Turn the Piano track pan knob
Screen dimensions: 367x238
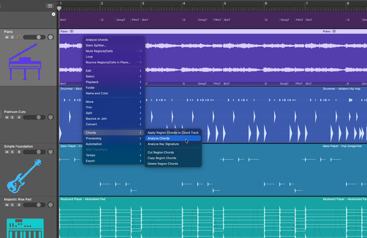51,37
